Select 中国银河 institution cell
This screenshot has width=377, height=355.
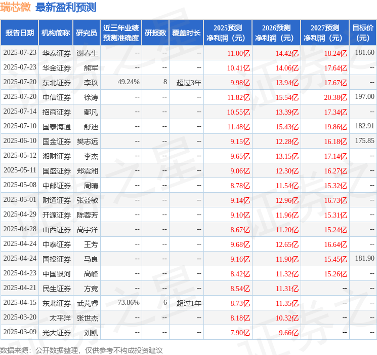click(x=57, y=274)
